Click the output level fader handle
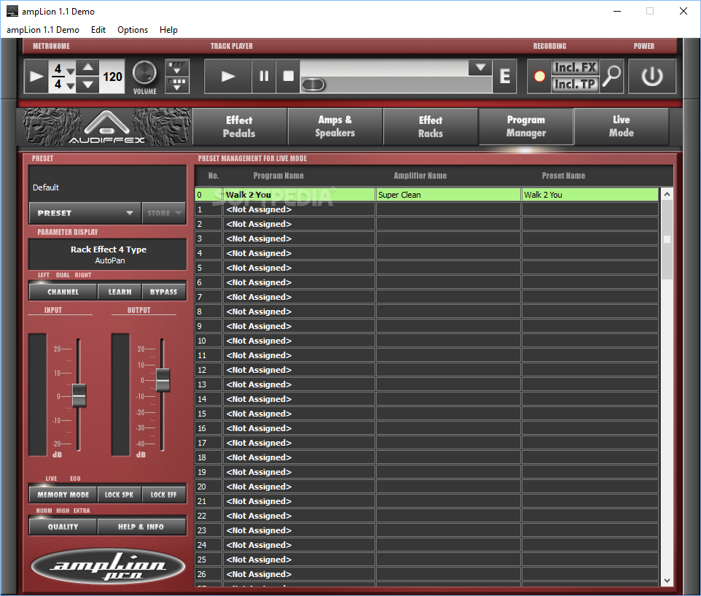This screenshot has width=701, height=596. click(162, 380)
